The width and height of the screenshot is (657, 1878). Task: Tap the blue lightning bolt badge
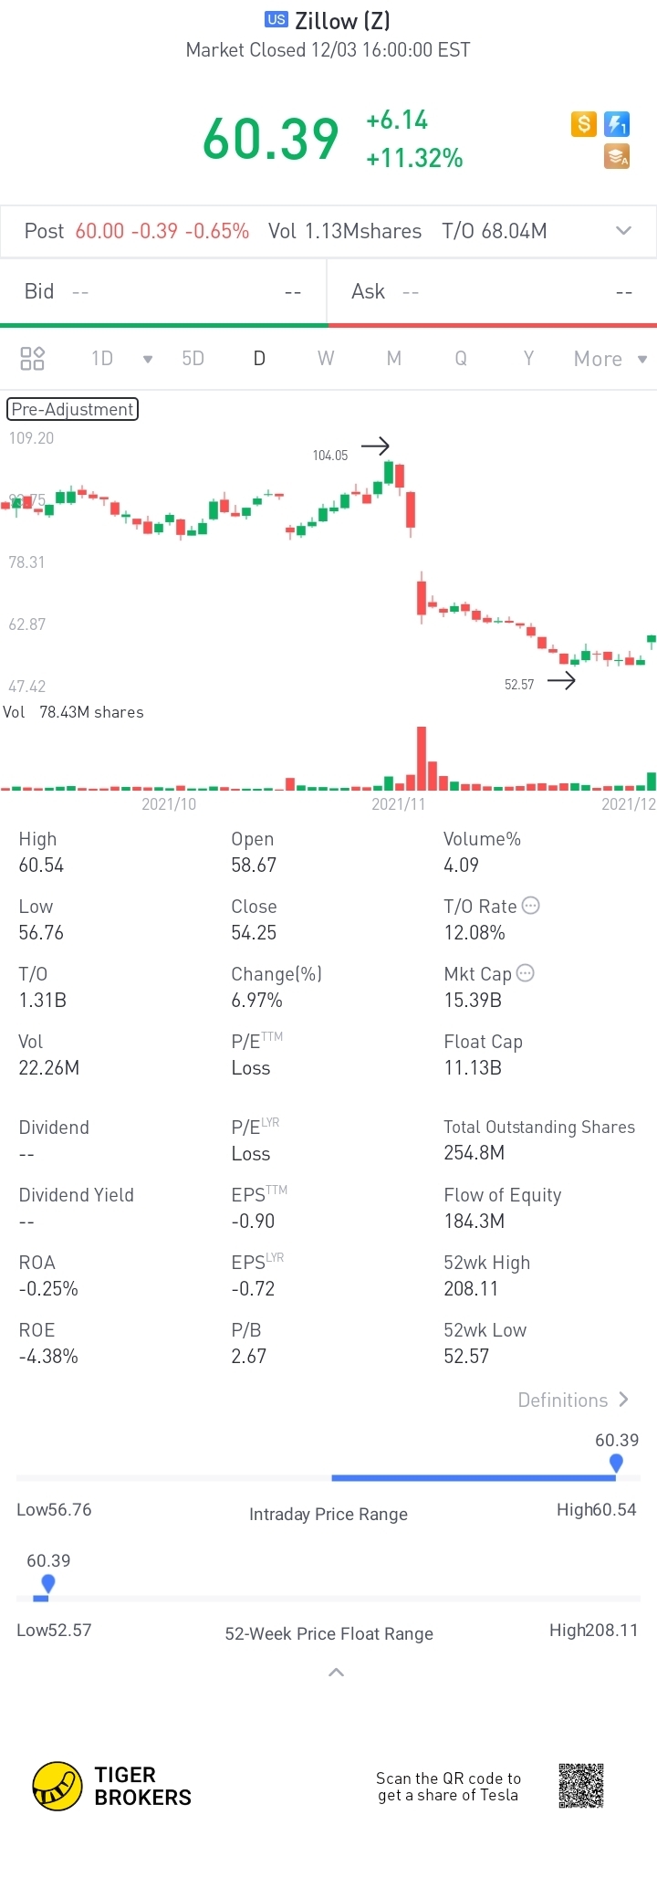pos(618,124)
